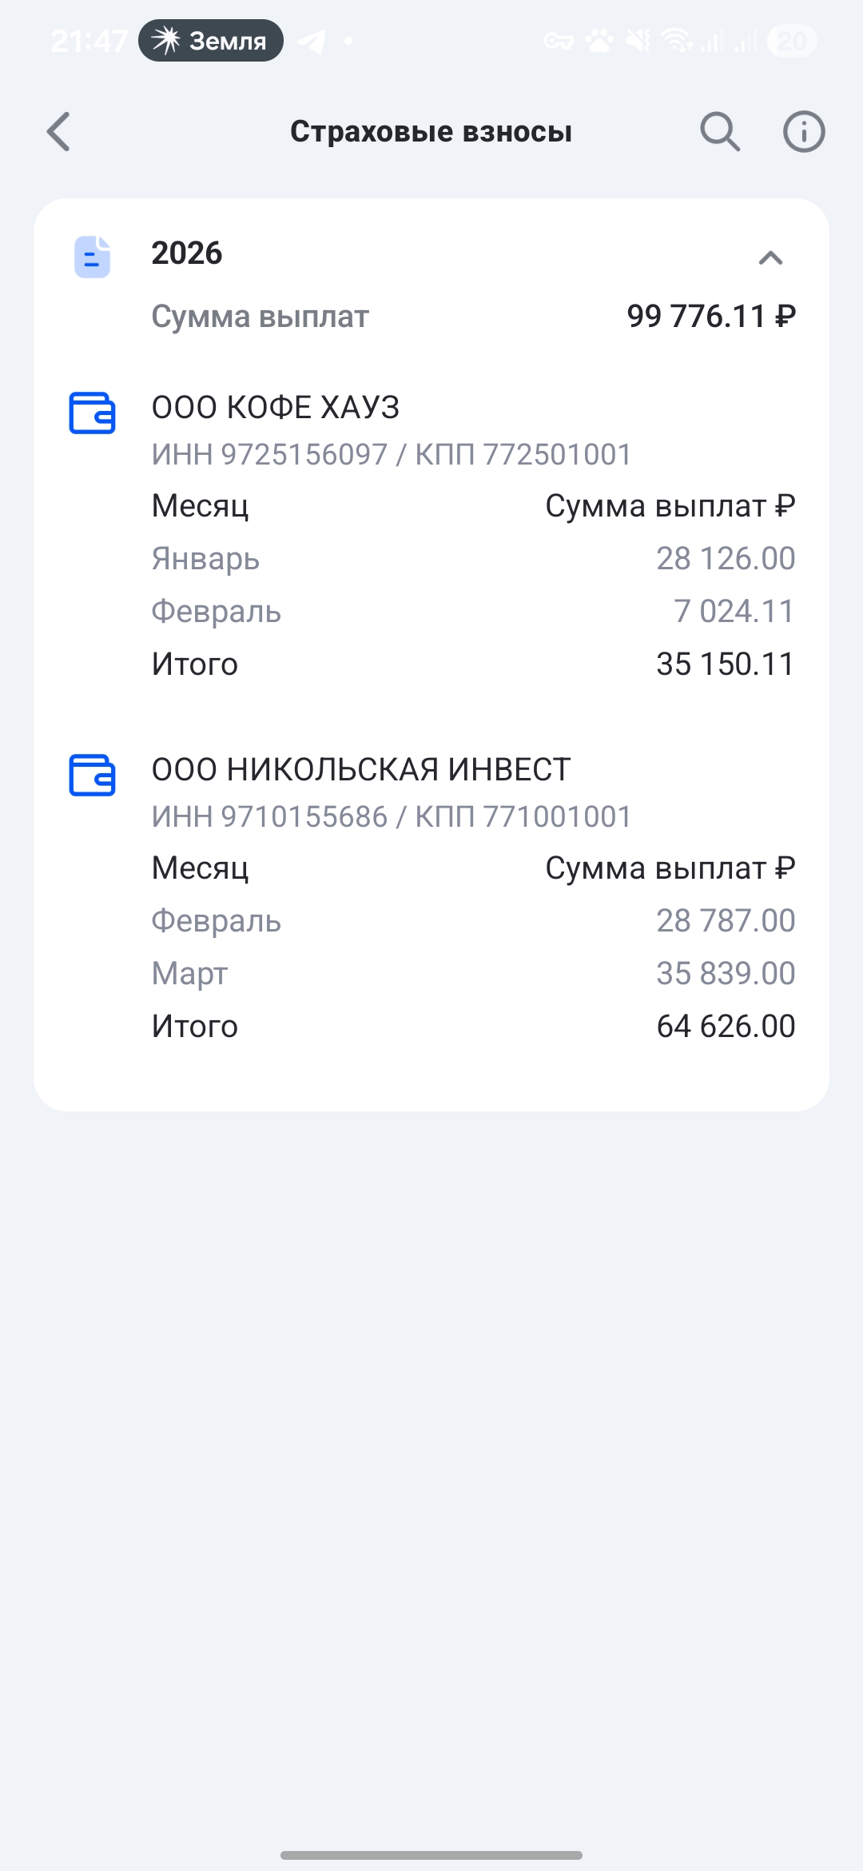Open the info circle icon
This screenshot has height=1871, width=863.
tap(803, 131)
